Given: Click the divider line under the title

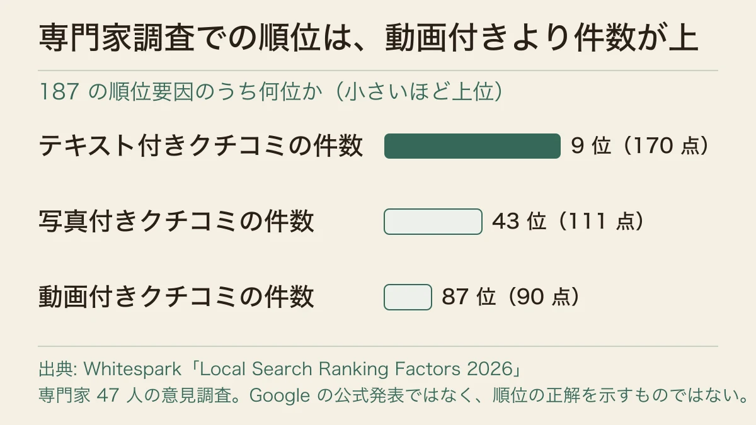Looking at the screenshot, I should coord(378,70).
